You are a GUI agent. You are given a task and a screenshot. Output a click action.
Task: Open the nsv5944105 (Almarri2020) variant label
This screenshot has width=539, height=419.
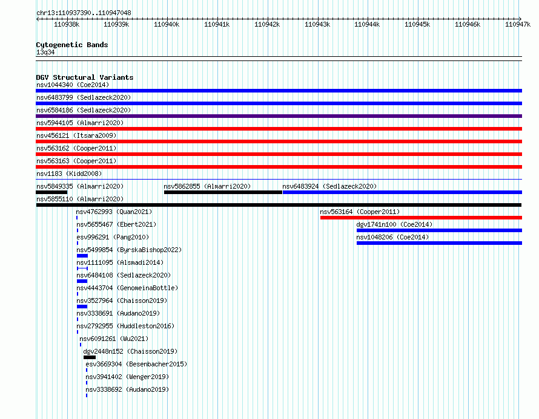[x=80, y=123]
